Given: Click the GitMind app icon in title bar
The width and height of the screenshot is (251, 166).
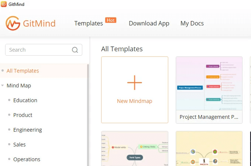Looking at the screenshot, I should point(4,4).
